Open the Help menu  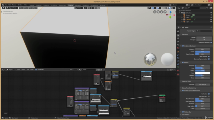25,5
